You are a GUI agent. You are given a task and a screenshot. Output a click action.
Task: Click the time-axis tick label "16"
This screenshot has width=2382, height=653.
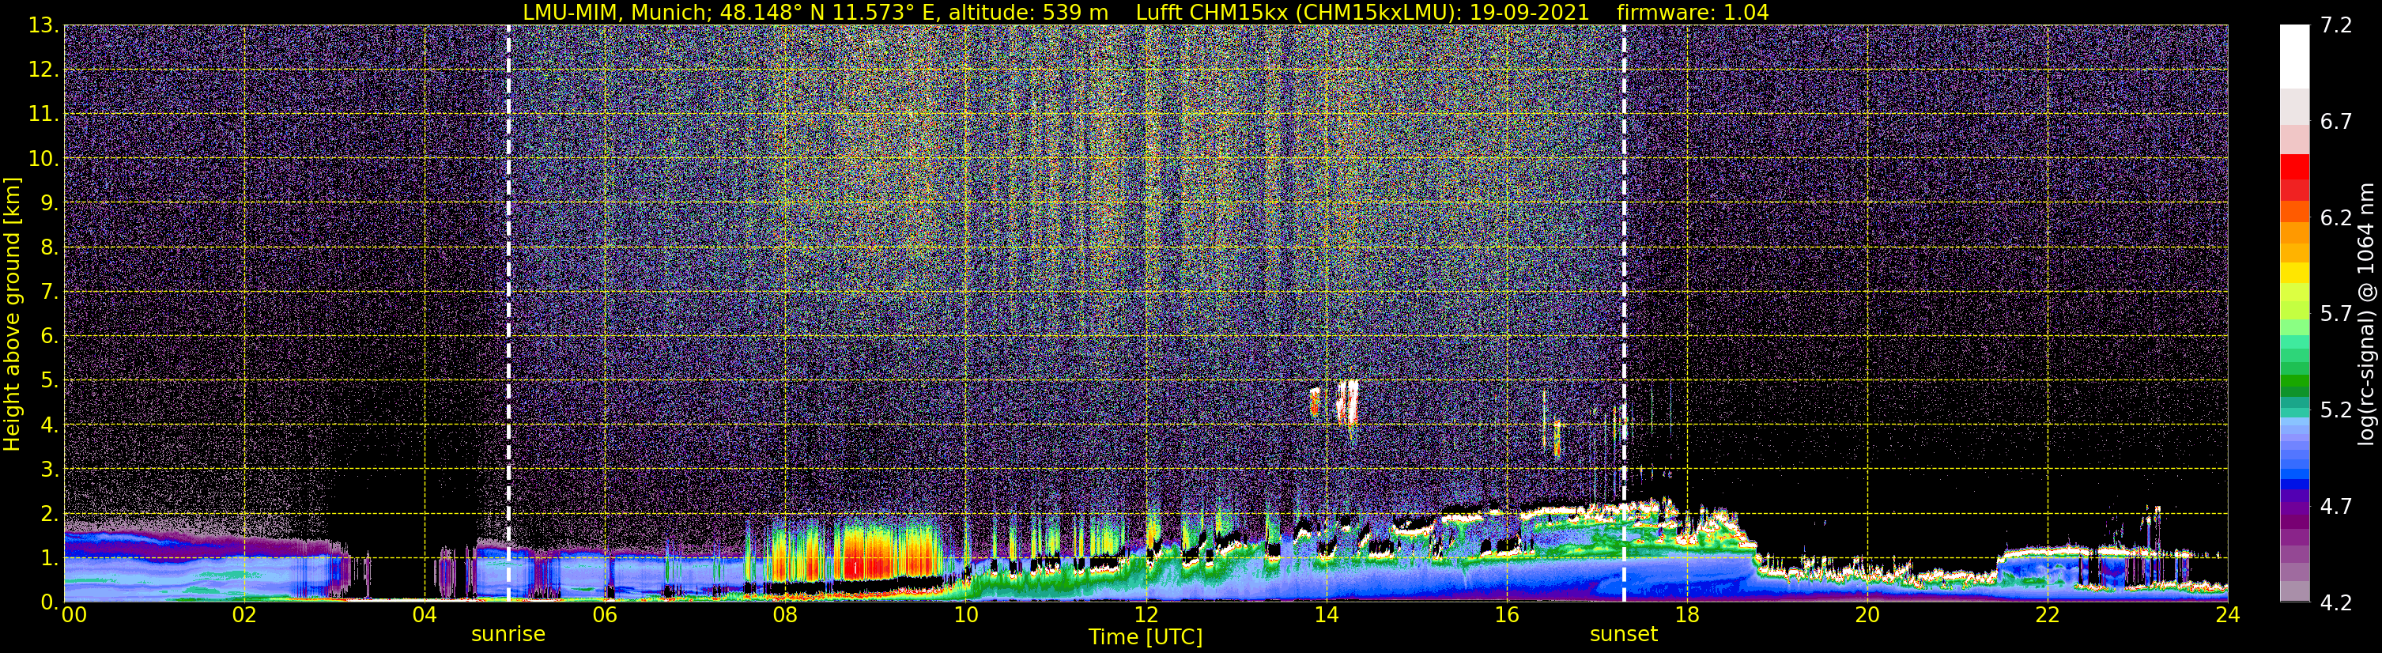[1506, 616]
